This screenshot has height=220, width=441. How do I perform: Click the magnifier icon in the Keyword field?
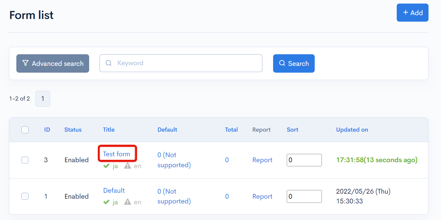108,63
